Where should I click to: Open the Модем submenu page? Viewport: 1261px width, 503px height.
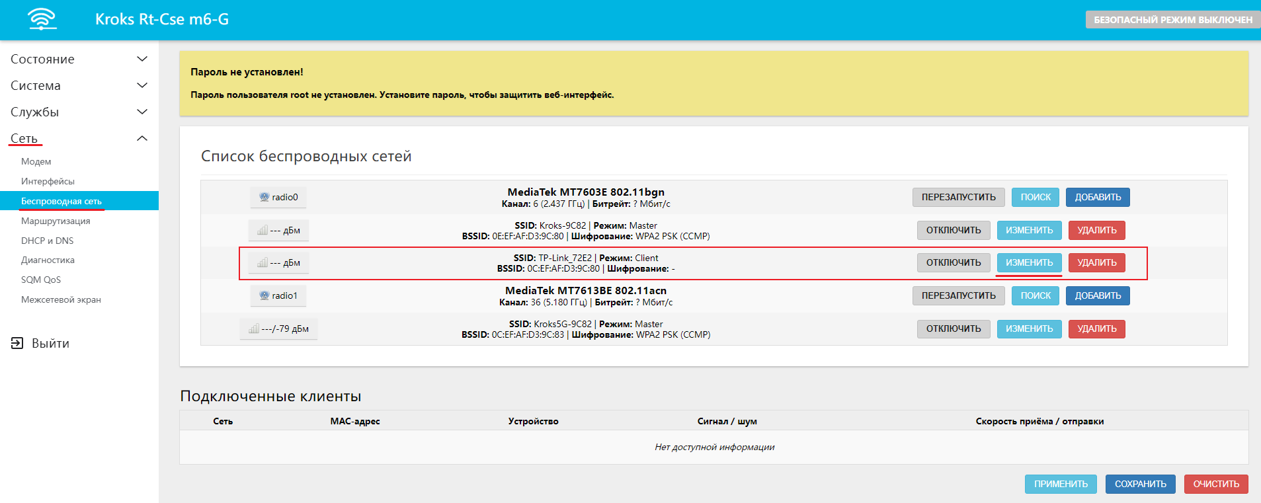pyautogui.click(x=36, y=161)
